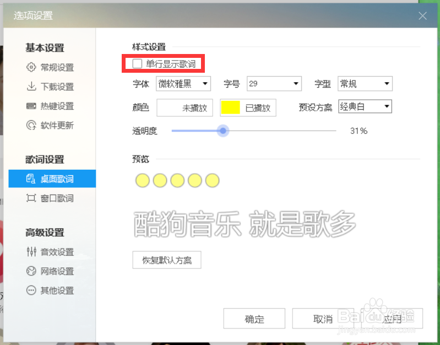Click the 31% transparency value

(x=358, y=131)
